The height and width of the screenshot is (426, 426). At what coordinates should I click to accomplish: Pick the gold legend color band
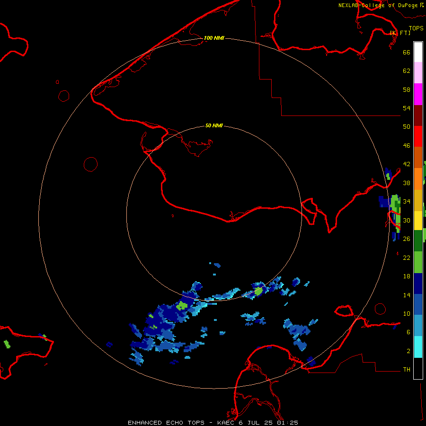pyautogui.click(x=418, y=200)
